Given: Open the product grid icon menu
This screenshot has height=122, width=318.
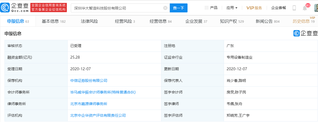Looking at the screenshot, I should (207, 8).
